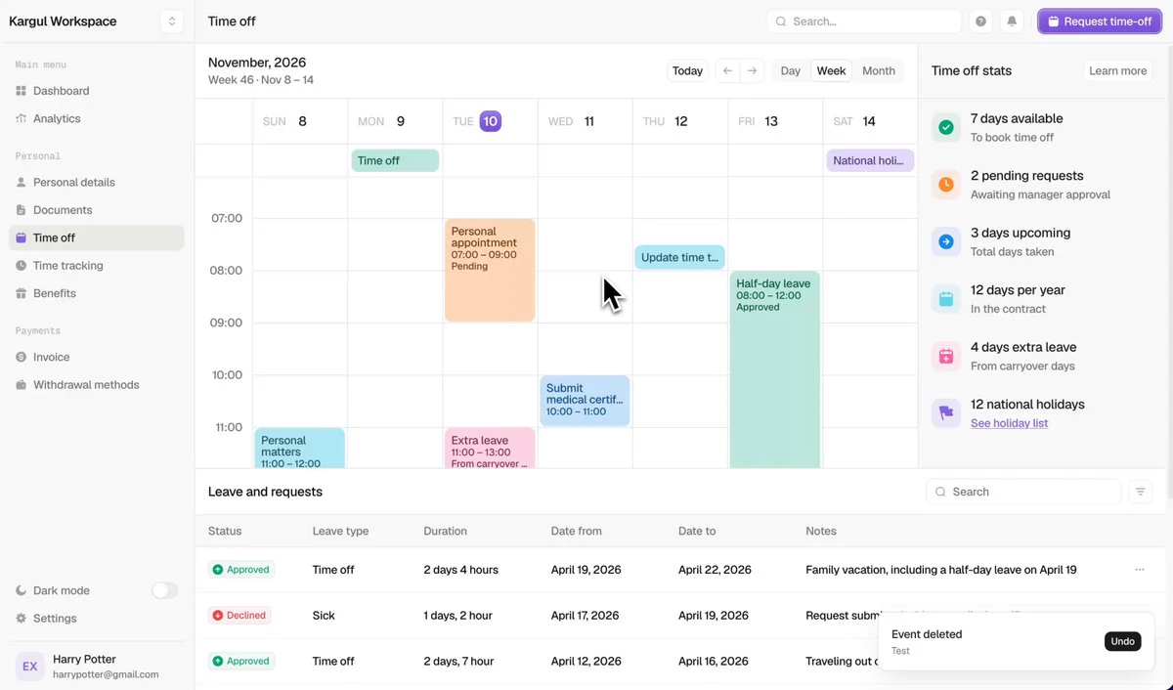The image size is (1173, 690).
Task: Open the Update time event on Thursday
Action: 679,257
